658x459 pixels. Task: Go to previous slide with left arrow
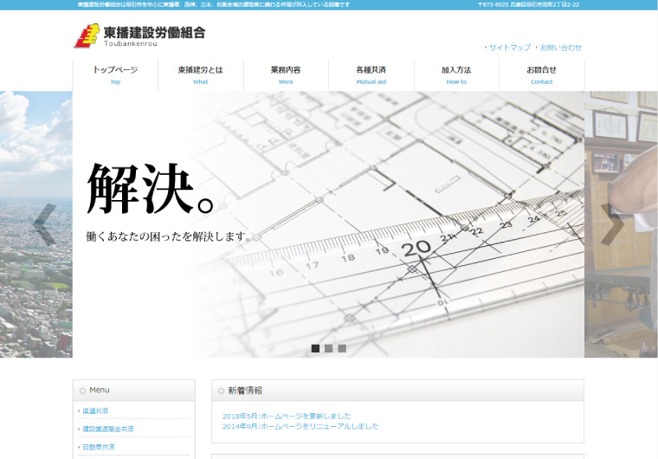click(x=44, y=224)
